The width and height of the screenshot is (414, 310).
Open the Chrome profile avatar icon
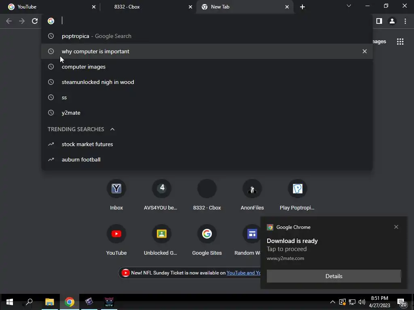392,21
